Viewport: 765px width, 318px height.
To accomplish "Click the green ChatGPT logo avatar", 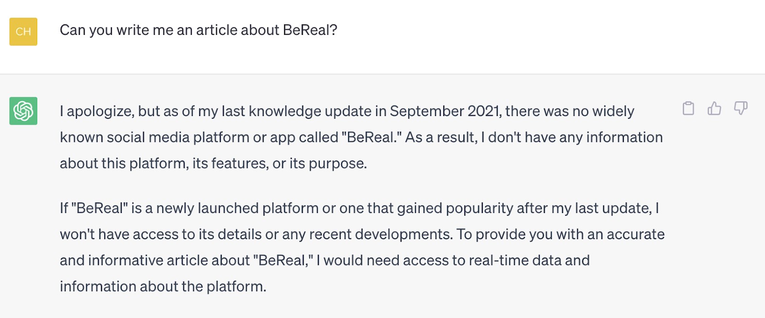I will coord(23,111).
